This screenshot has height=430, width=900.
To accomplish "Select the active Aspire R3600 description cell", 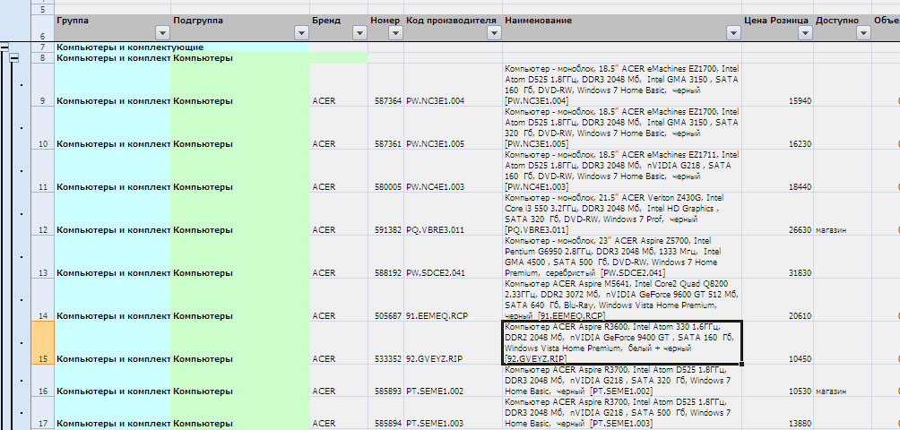I will [x=622, y=343].
